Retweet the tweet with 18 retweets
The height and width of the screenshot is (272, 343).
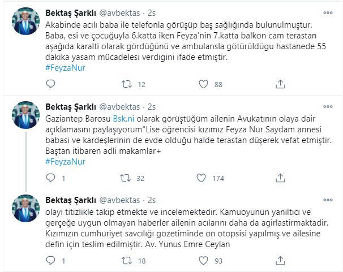(127, 260)
